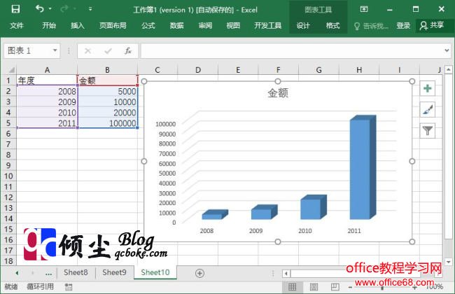Click the Insert Function fx icon
This screenshot has width=455, height=294.
128,51
